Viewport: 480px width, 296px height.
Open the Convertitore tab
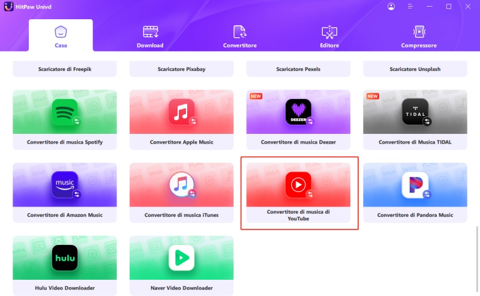point(239,37)
